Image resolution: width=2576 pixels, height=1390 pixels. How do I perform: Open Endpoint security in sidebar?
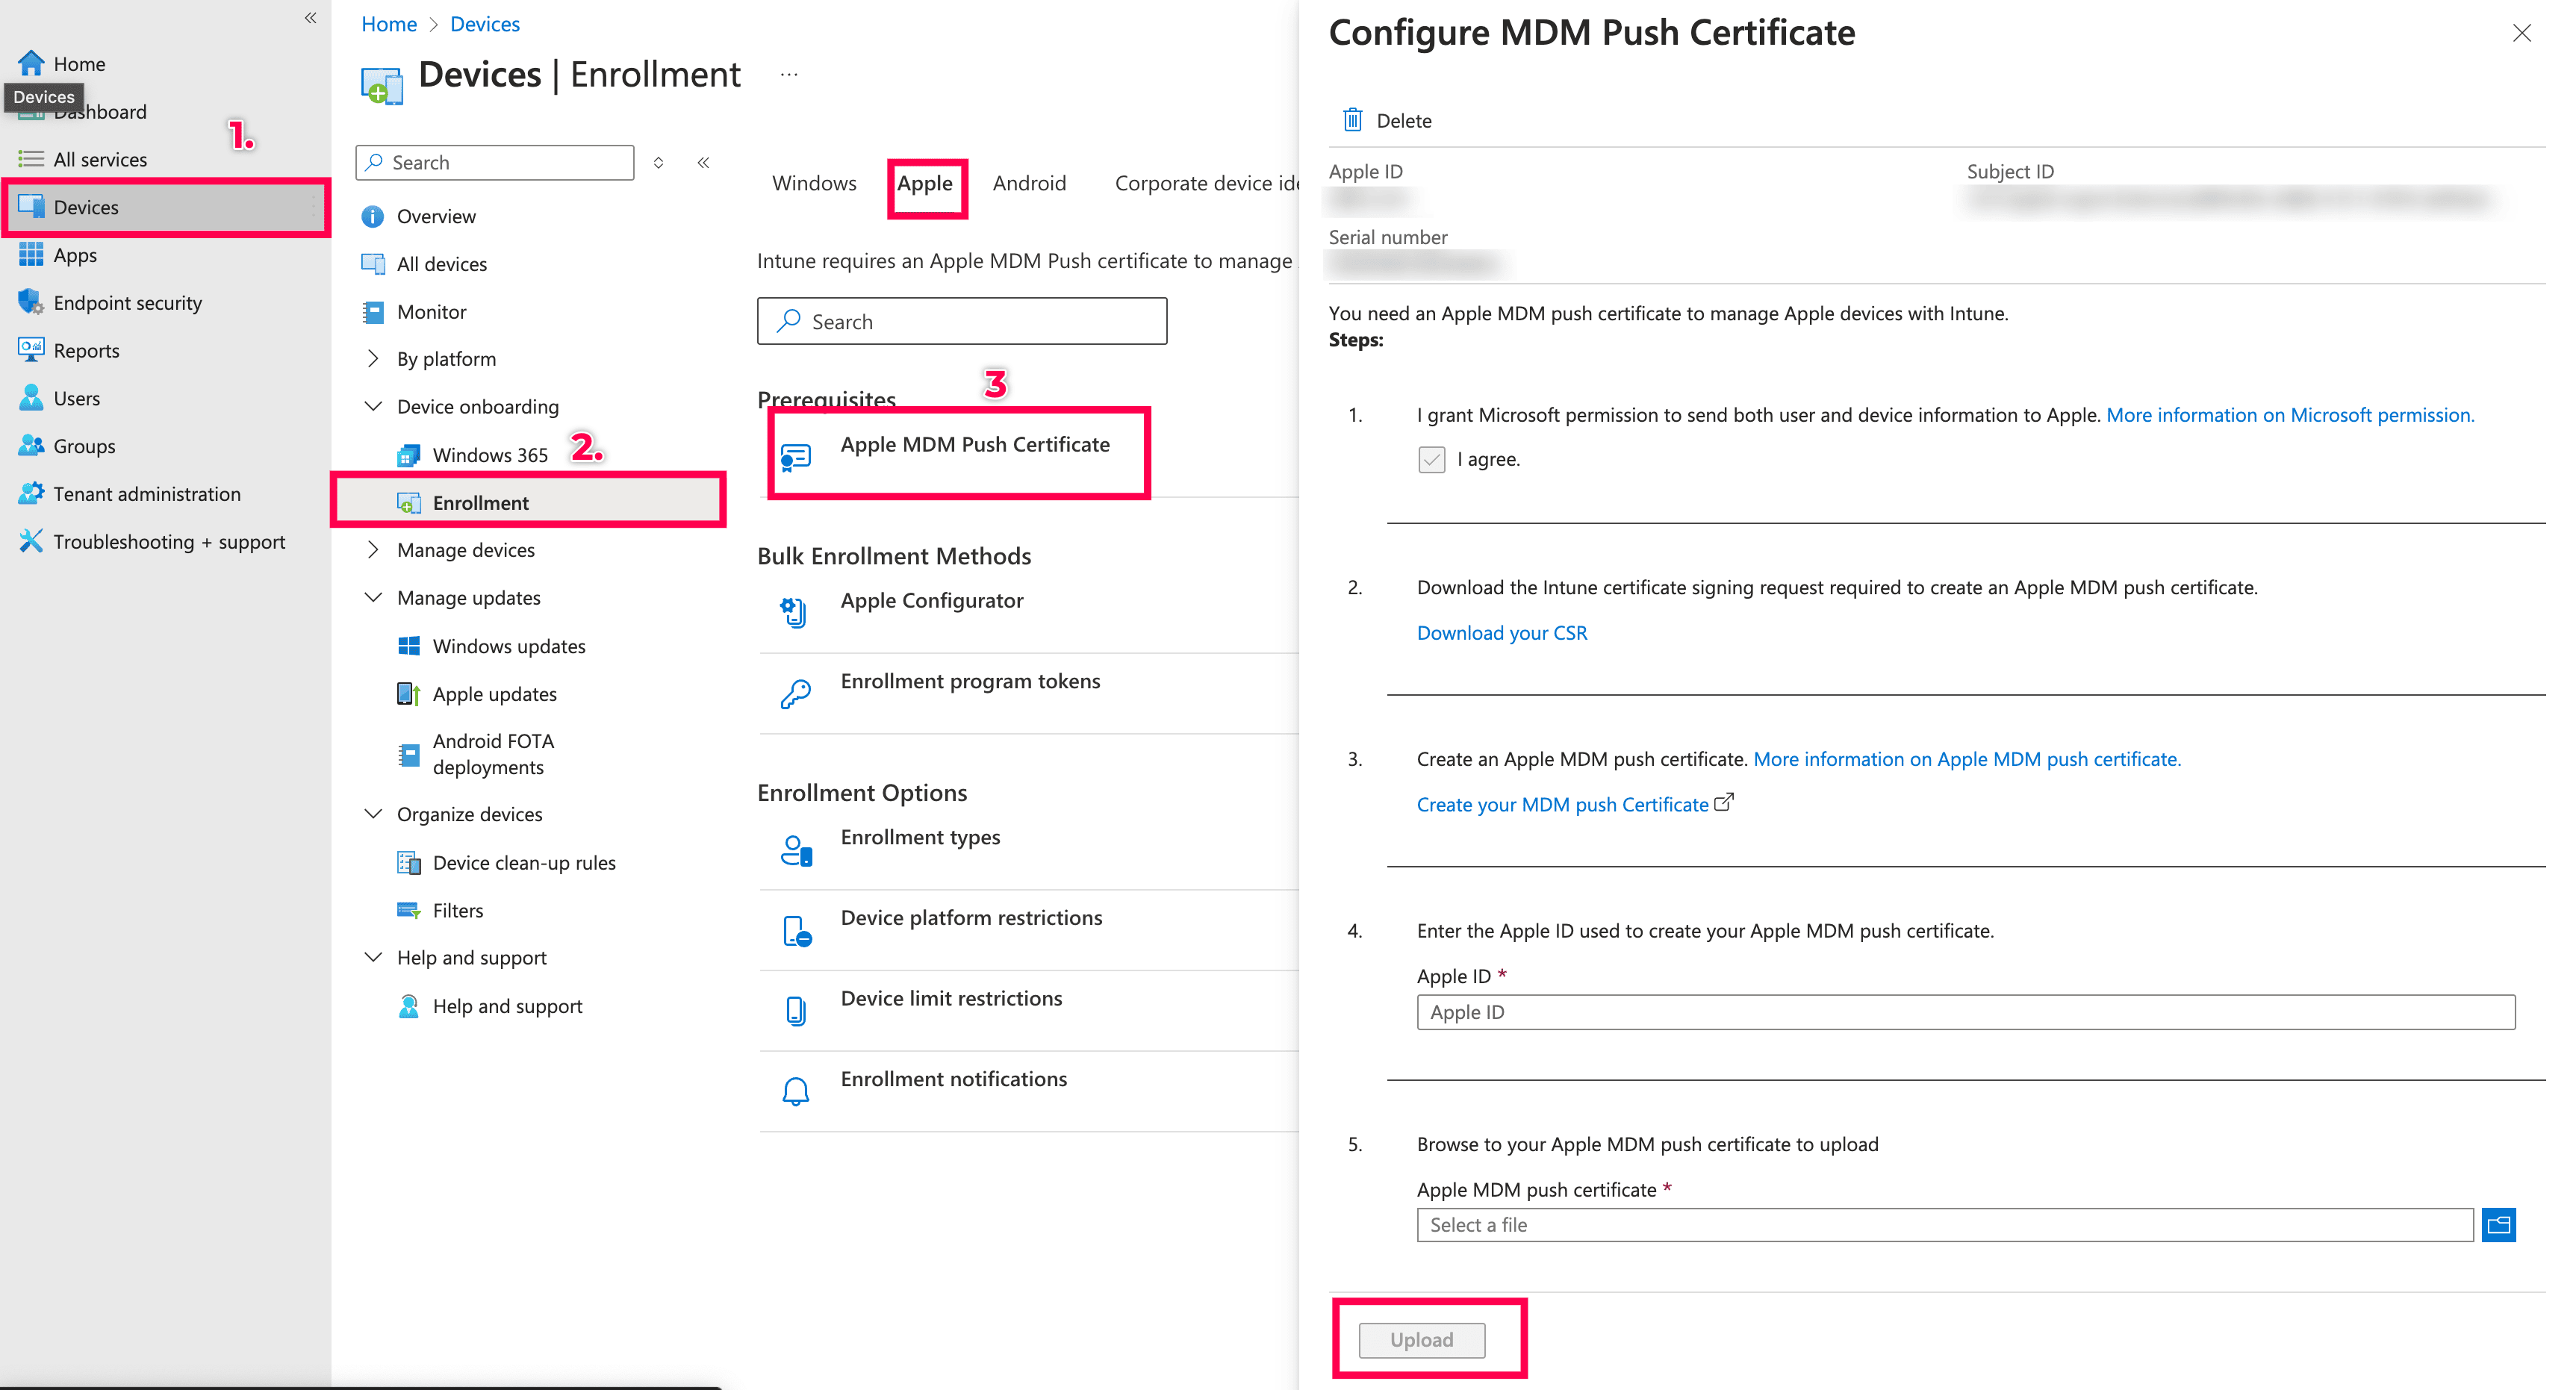click(127, 302)
